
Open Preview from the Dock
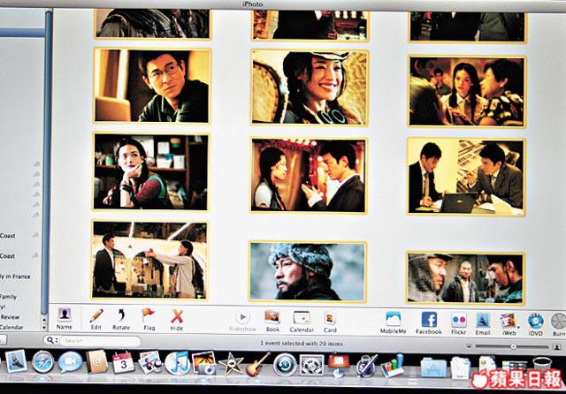[150, 362]
